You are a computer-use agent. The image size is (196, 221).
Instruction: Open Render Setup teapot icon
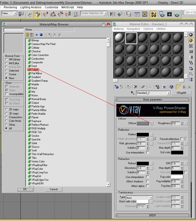[x=162, y=14]
